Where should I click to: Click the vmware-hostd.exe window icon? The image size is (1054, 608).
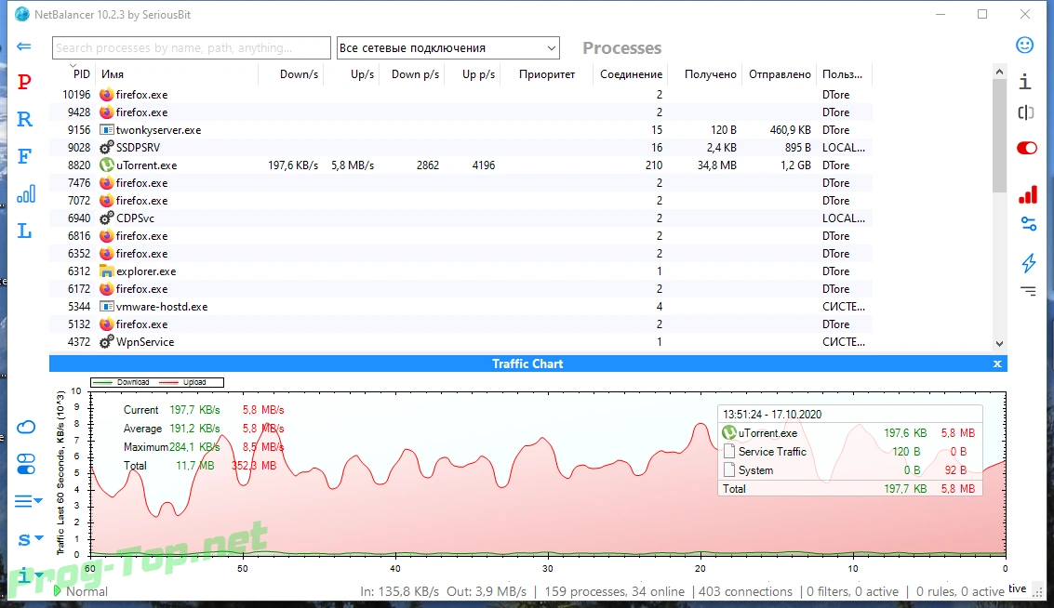[106, 307]
